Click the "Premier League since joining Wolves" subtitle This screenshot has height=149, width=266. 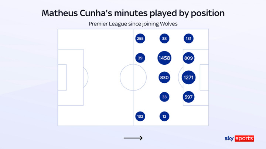[x=133, y=24]
